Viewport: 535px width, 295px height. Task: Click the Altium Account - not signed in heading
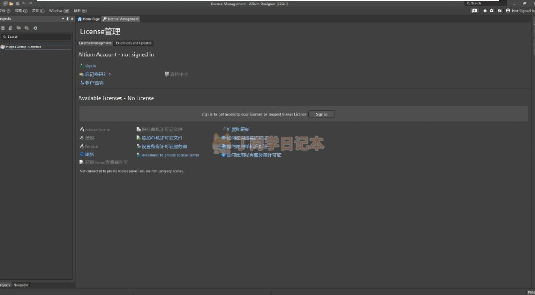coord(116,54)
